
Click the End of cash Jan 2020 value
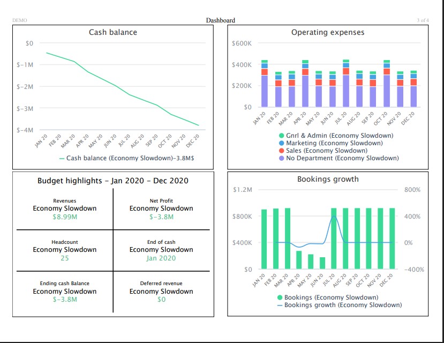coord(161,258)
